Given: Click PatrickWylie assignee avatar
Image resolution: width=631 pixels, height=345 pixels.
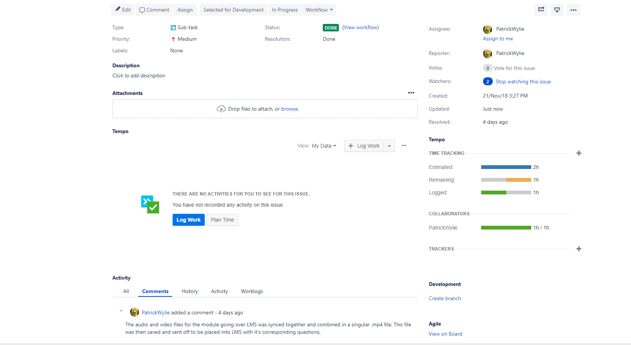Looking at the screenshot, I should [488, 29].
